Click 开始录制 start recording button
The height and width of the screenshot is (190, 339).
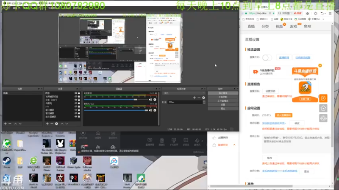223,97
